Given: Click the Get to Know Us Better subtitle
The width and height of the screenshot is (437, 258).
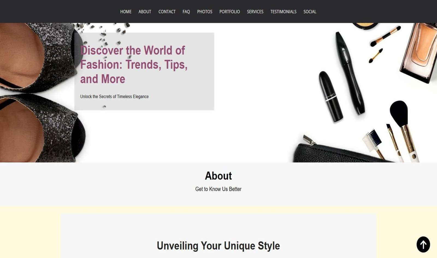Looking at the screenshot, I should point(218,189).
